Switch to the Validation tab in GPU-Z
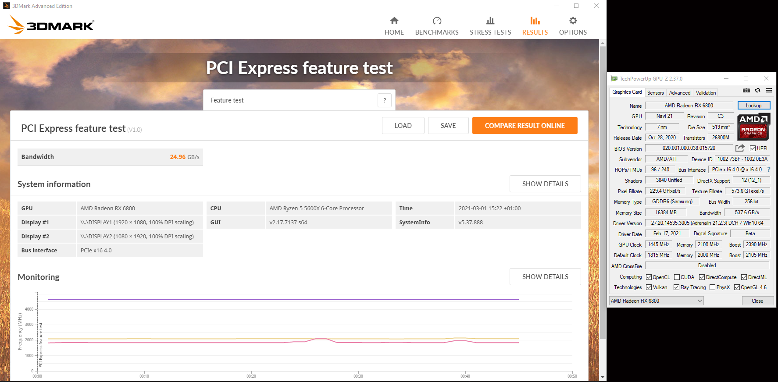This screenshot has width=778, height=382. click(706, 93)
